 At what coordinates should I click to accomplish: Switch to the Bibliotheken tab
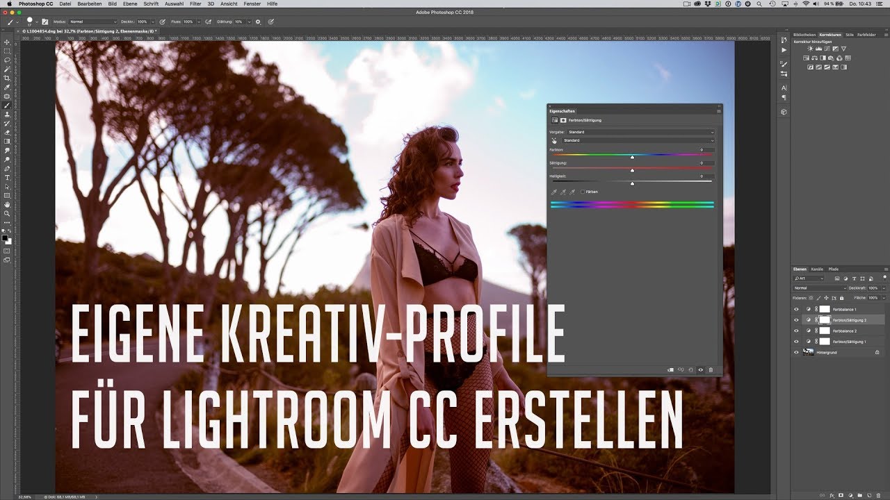point(804,35)
